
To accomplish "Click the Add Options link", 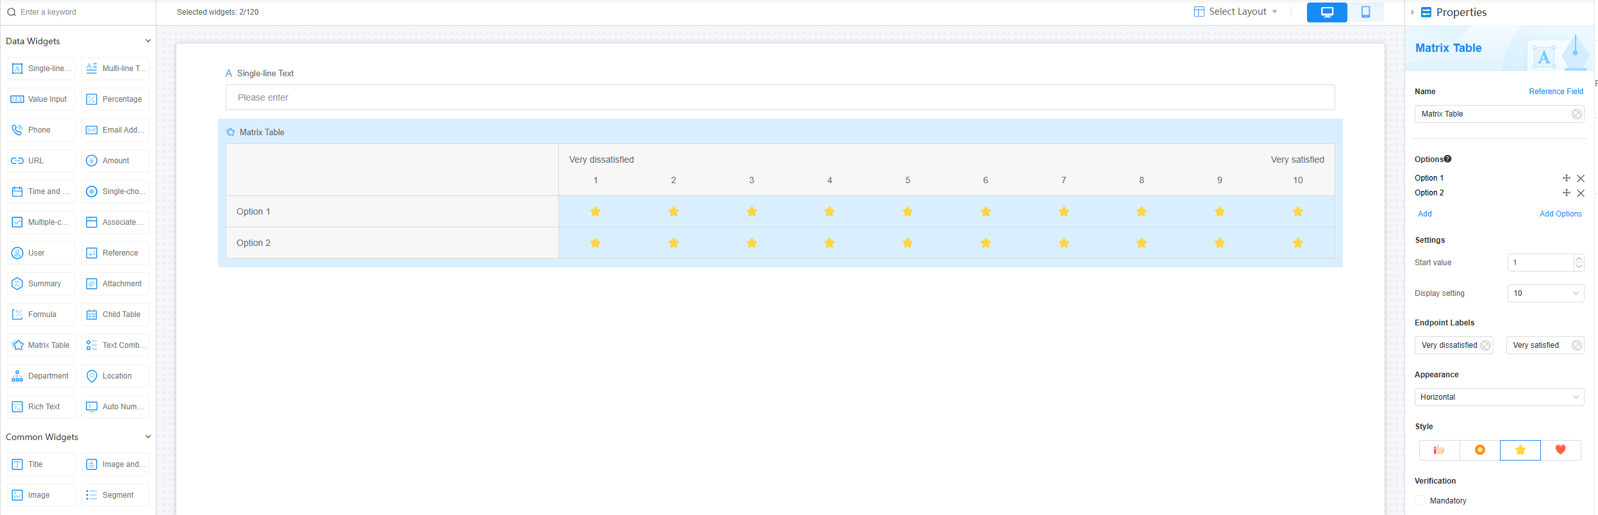I will pyautogui.click(x=1560, y=214).
